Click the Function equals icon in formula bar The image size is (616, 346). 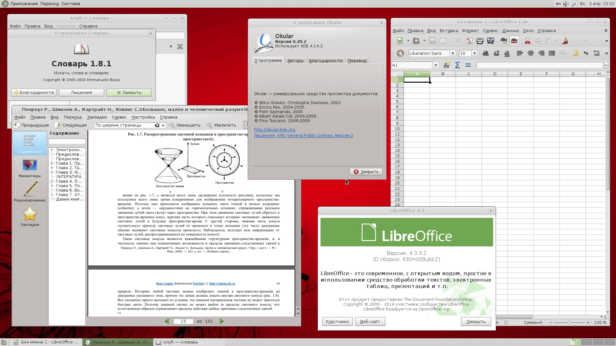(468, 65)
